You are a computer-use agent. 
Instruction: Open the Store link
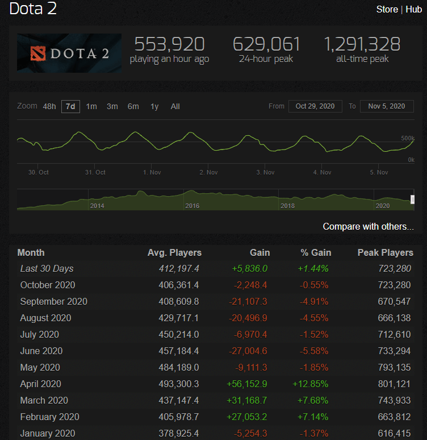[x=387, y=9]
